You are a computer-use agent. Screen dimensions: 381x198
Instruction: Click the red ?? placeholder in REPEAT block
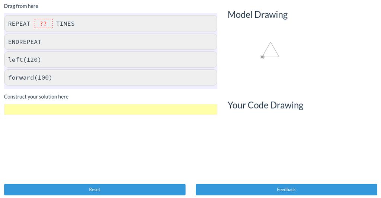[43, 23]
